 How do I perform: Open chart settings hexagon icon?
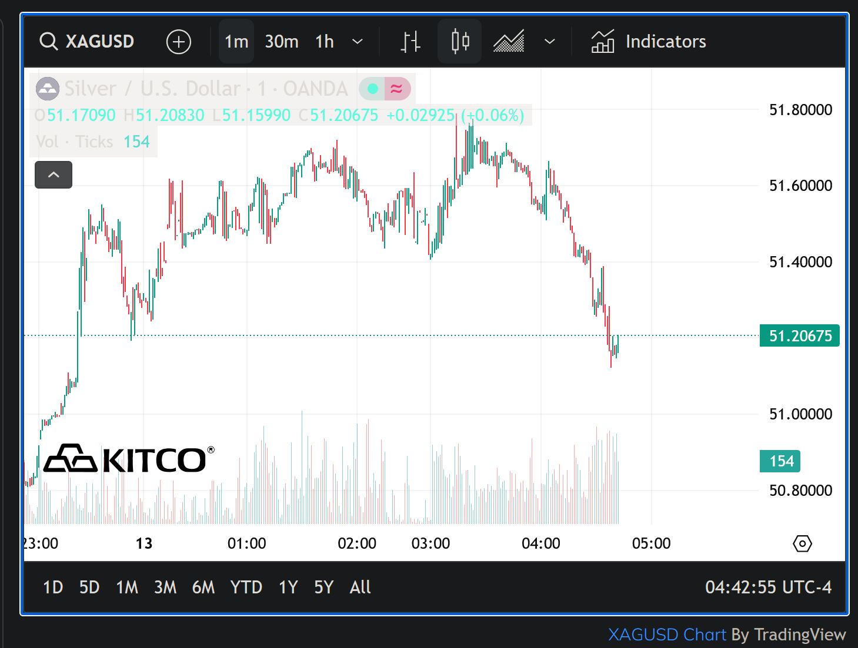pos(802,543)
